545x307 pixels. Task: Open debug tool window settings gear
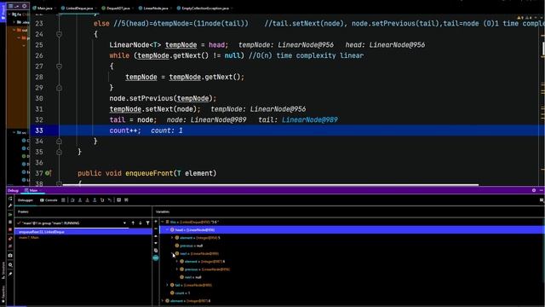coord(534,190)
